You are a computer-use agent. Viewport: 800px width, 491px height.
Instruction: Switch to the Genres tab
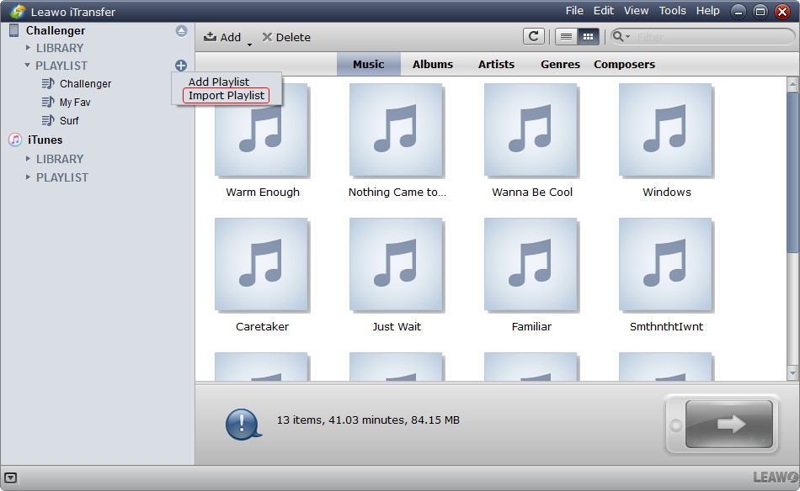tap(560, 64)
